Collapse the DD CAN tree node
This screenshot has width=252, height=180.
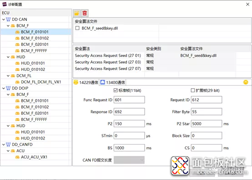click(x=4, y=20)
